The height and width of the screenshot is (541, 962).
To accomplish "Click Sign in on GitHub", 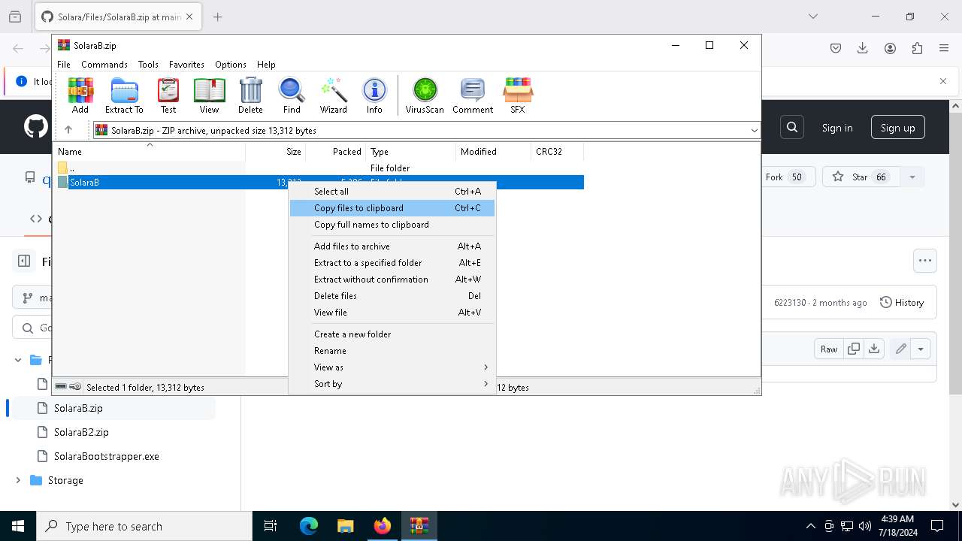I will (x=837, y=128).
